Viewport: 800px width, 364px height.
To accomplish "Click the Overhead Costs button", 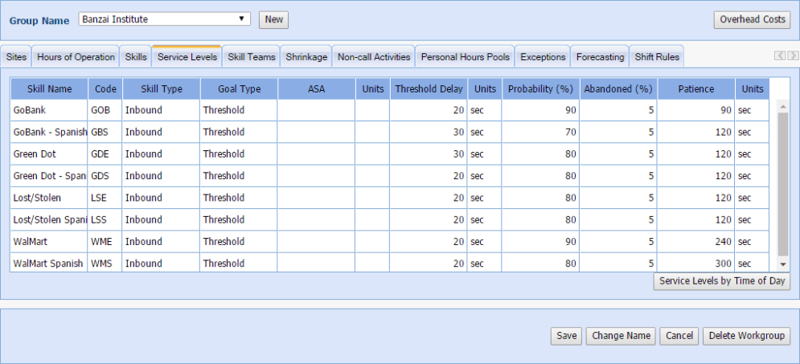I will click(752, 19).
